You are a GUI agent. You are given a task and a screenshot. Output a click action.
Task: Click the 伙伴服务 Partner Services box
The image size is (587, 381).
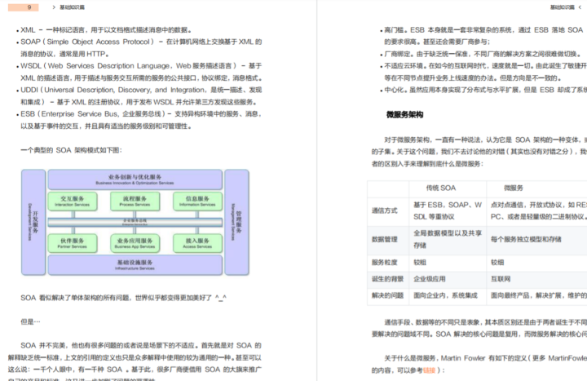(x=73, y=243)
